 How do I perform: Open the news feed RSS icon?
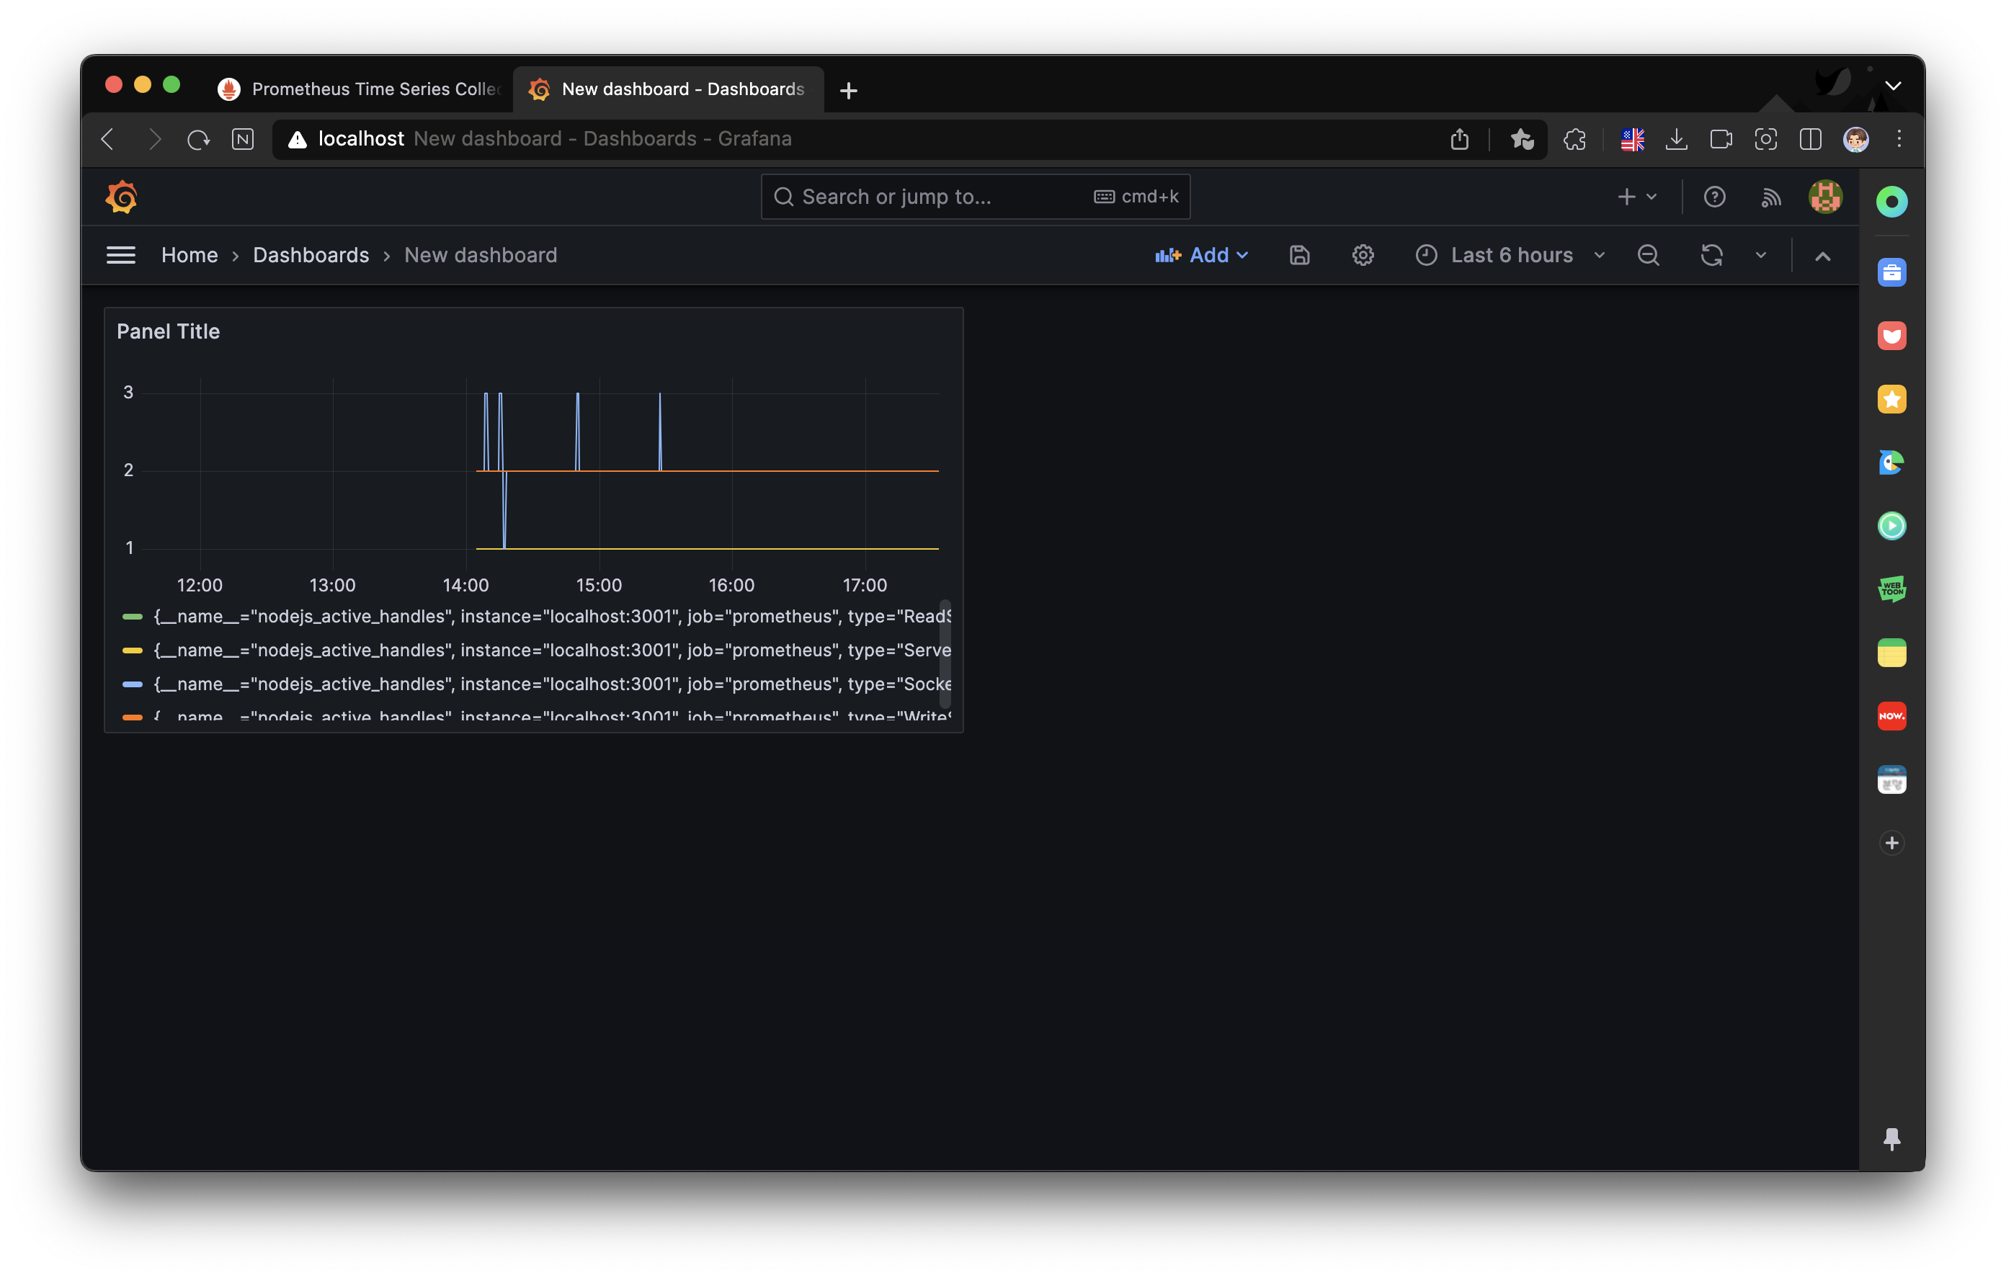pyautogui.click(x=1770, y=197)
